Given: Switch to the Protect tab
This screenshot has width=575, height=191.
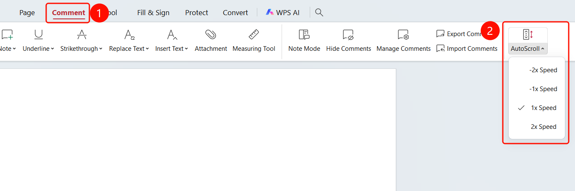Looking at the screenshot, I should (x=196, y=13).
